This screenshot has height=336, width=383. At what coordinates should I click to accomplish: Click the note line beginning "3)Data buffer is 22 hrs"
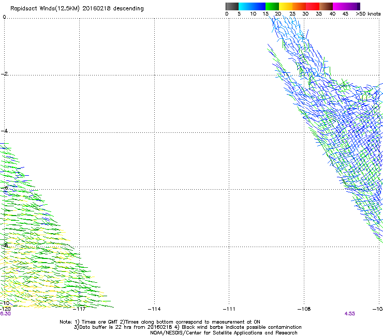(187, 327)
